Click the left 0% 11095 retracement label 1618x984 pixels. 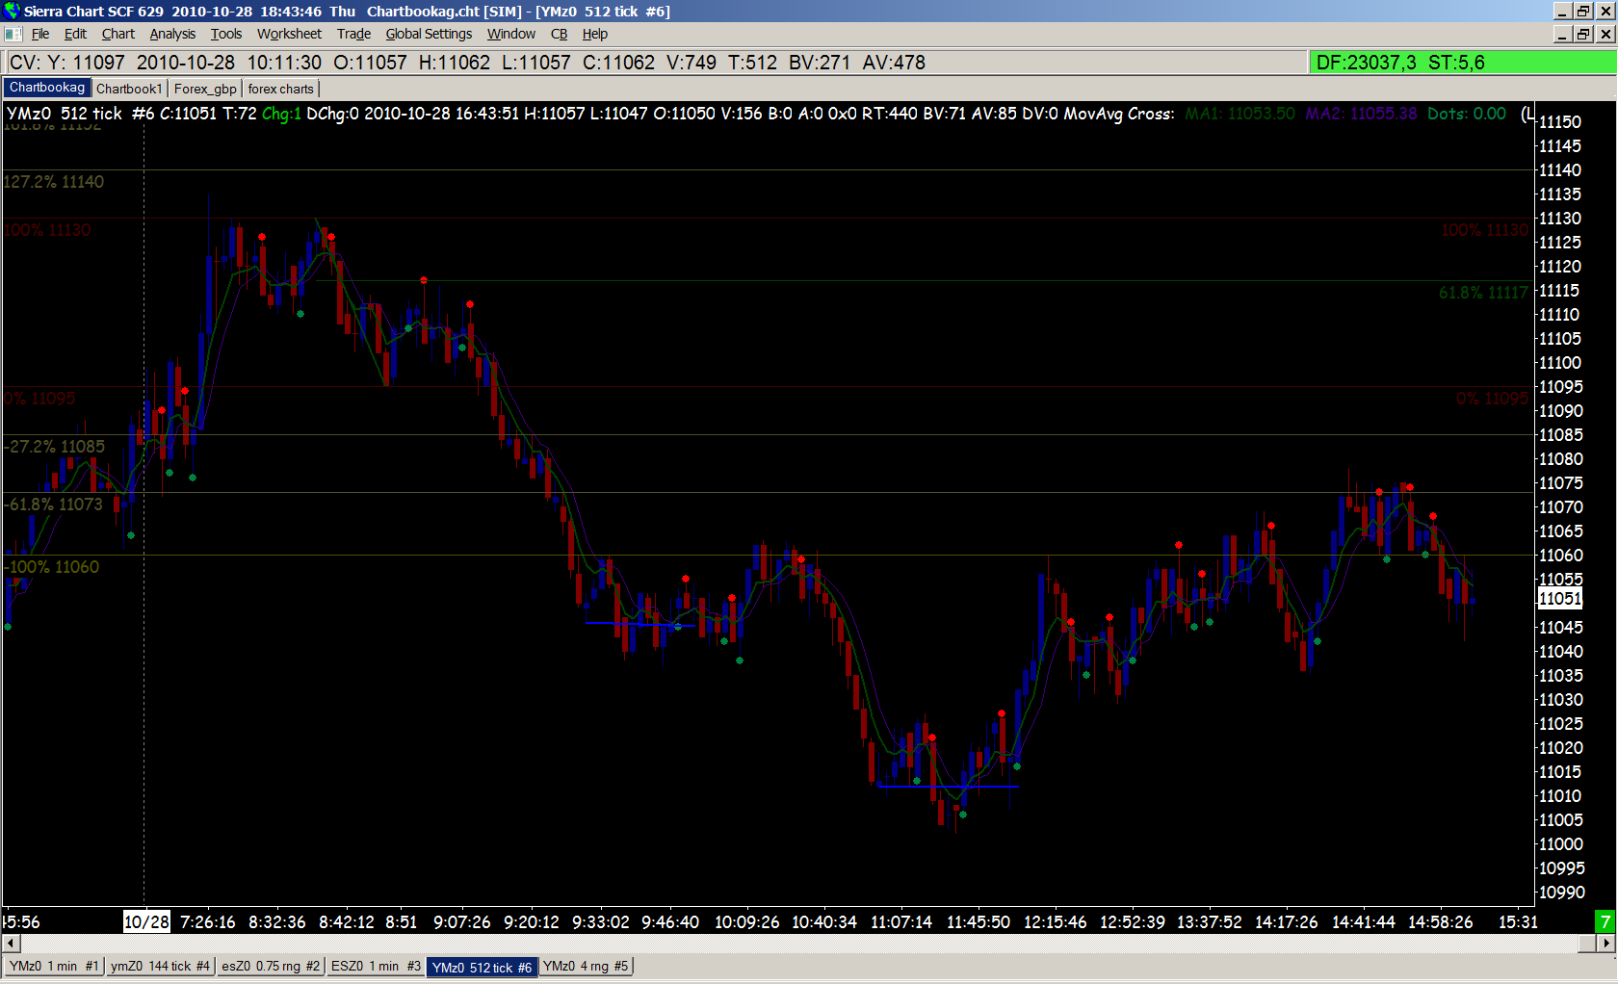tap(39, 399)
